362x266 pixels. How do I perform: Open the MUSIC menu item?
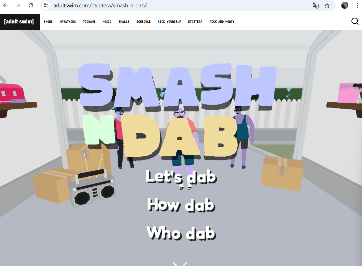(107, 22)
